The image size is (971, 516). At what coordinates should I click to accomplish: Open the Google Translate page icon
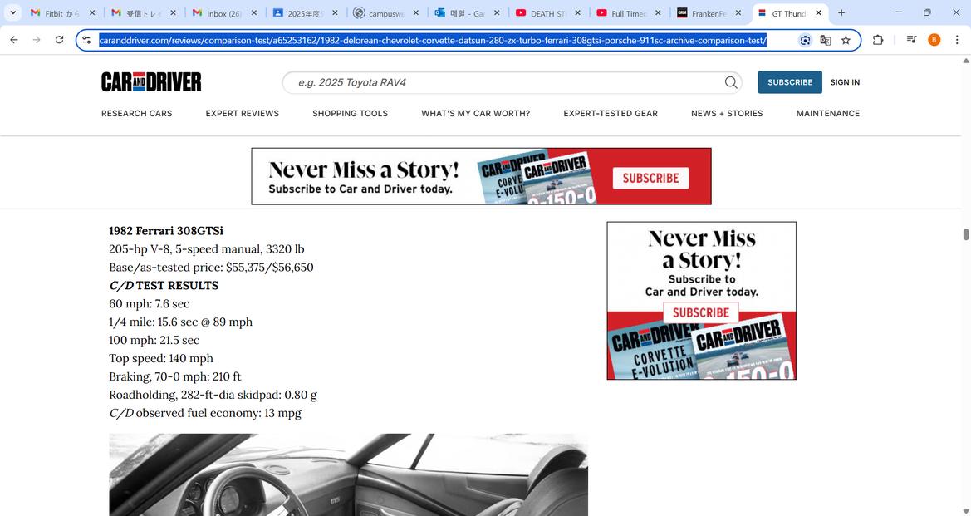(x=825, y=40)
